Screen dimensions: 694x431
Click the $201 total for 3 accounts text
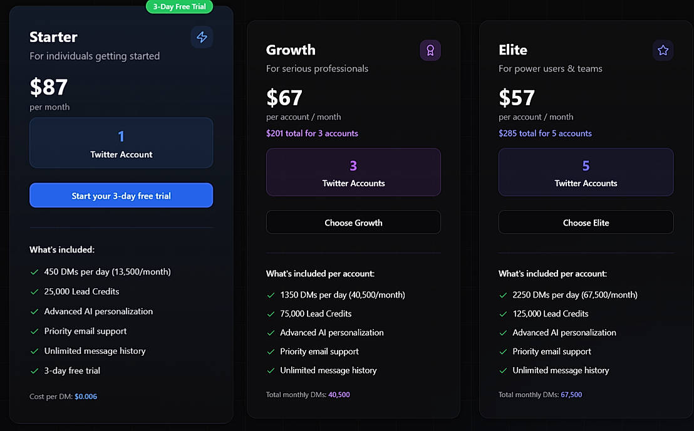[x=312, y=133]
